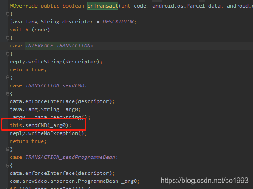
Task: Click data.enforceInterface under TRANSACTION_sendProgrammeBean case
Action: [62, 173]
